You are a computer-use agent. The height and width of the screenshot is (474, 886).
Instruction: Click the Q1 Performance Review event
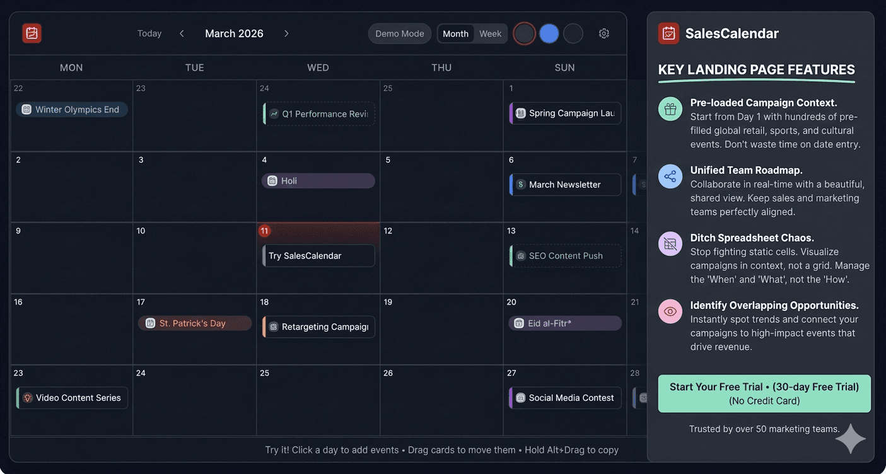pyautogui.click(x=318, y=114)
